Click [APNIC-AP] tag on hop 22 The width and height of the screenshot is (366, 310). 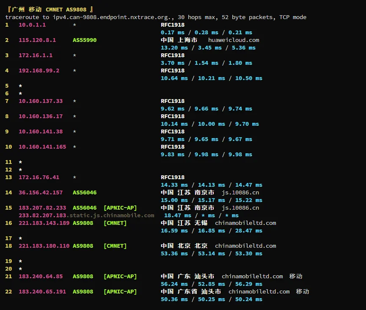coord(120,292)
